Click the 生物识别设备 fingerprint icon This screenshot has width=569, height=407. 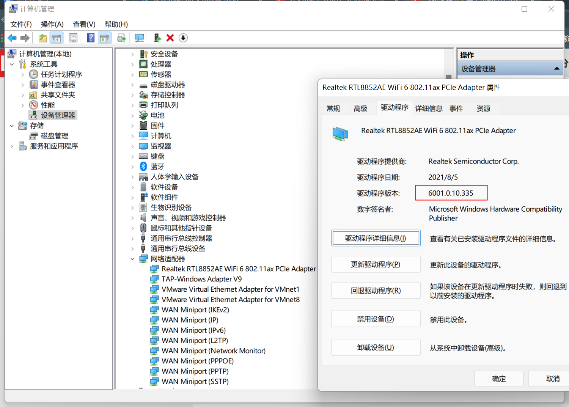(x=143, y=207)
